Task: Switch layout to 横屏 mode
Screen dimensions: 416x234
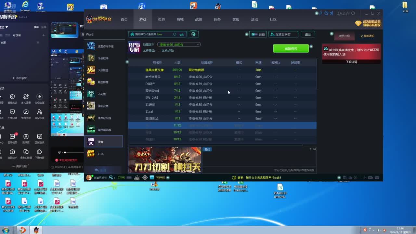Action: click(x=36, y=27)
